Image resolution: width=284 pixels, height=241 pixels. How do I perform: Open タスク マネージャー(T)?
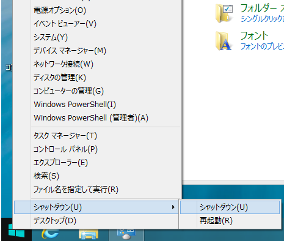pyautogui.click(x=97, y=136)
